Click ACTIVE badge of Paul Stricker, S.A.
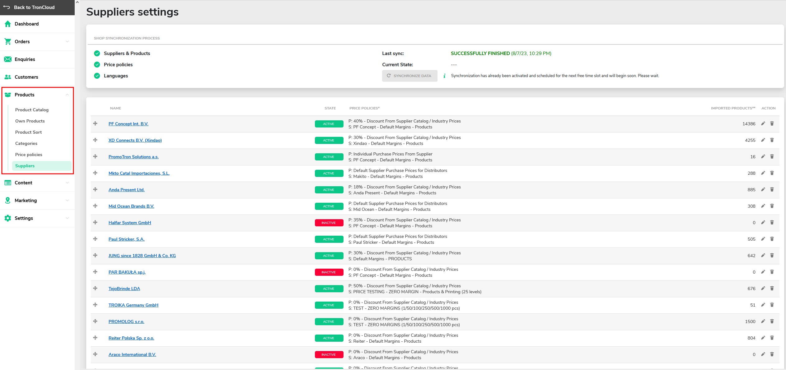This screenshot has height=370, width=786. pos(329,239)
